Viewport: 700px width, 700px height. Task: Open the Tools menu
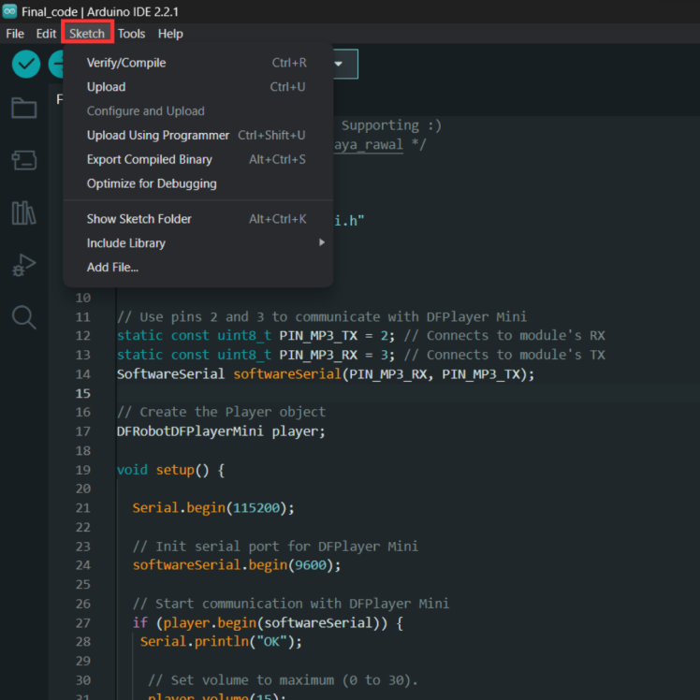click(x=131, y=34)
